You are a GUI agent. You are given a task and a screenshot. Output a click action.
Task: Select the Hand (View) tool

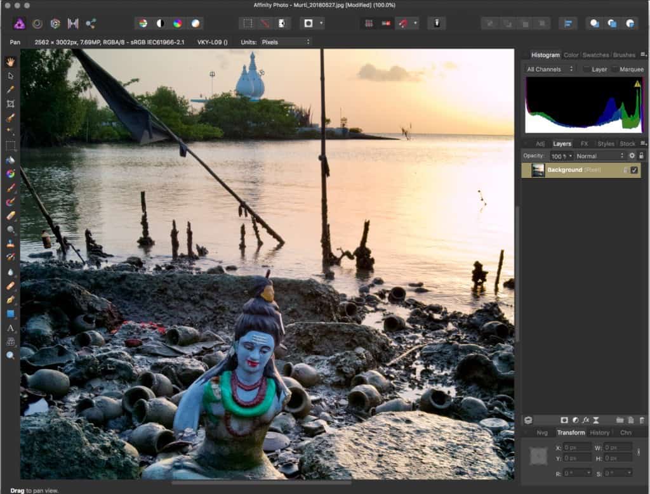pos(10,62)
